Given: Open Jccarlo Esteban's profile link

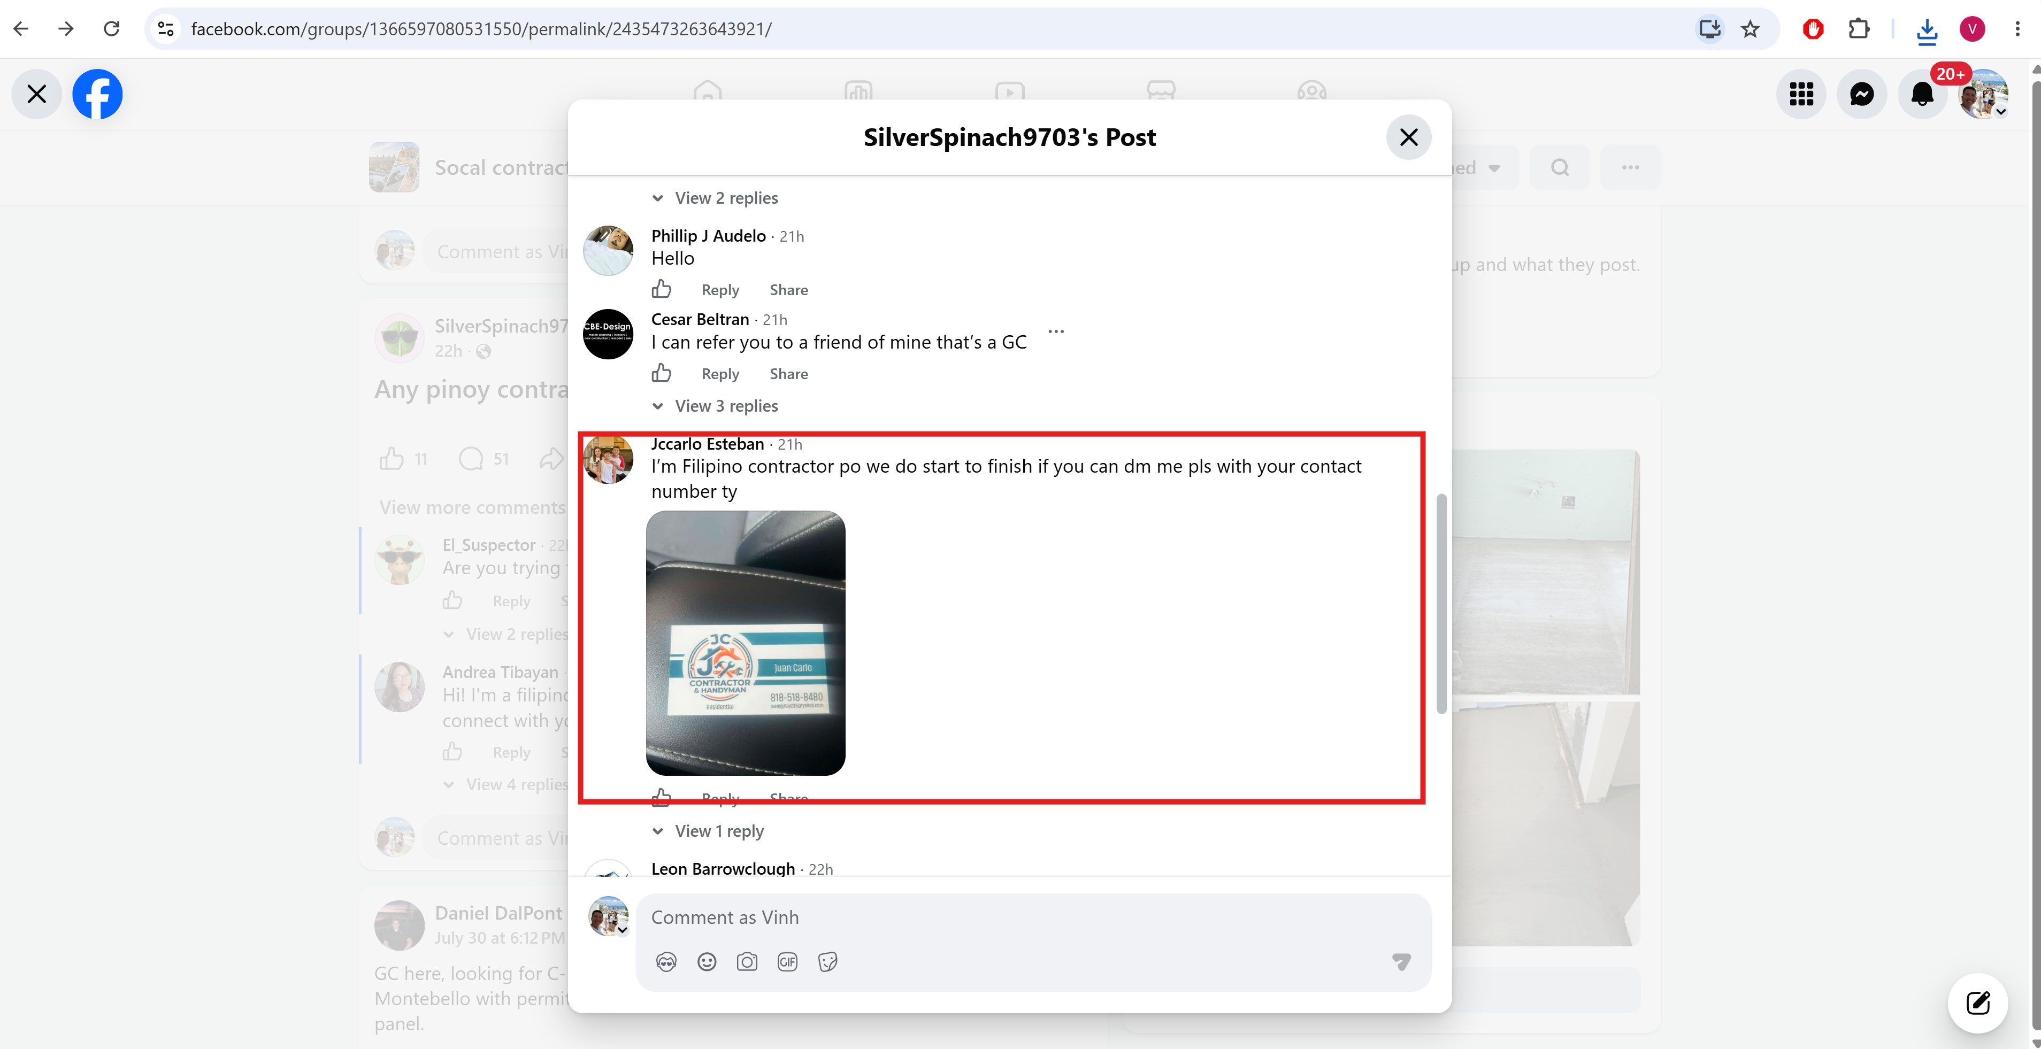Looking at the screenshot, I should point(708,444).
